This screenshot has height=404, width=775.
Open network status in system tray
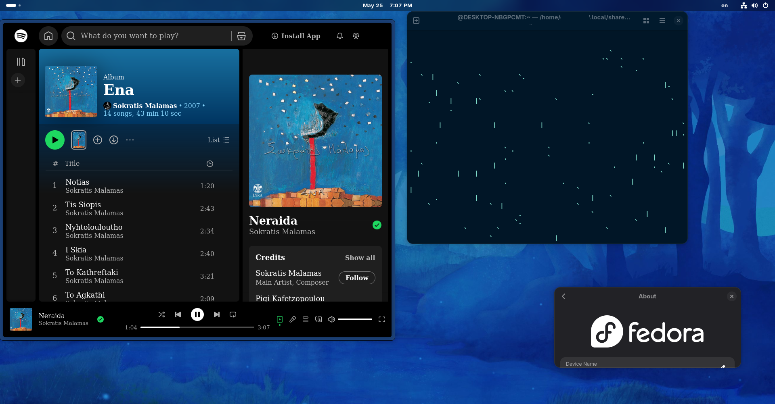(744, 5)
